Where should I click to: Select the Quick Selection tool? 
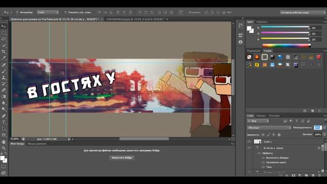(x=4, y=45)
